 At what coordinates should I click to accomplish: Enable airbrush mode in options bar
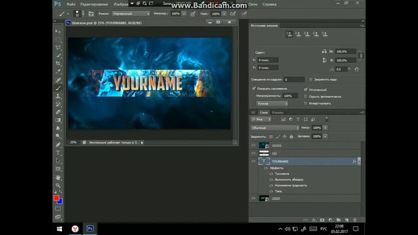[233, 14]
